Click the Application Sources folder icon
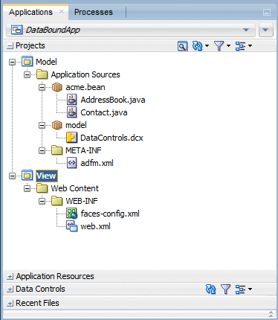The height and width of the screenshot is (320, 278). (x=42, y=74)
